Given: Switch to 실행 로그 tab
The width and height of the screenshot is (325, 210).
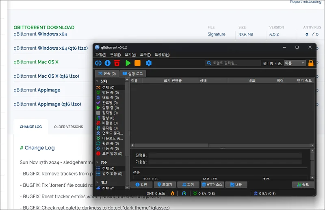Looking at the screenshot, I should 133,74.
